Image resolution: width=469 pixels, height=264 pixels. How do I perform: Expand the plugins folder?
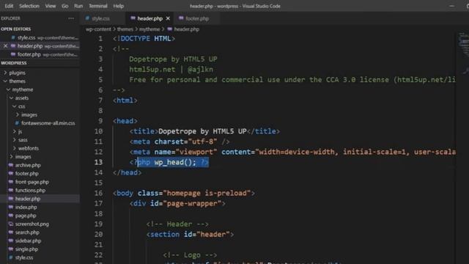coord(17,73)
